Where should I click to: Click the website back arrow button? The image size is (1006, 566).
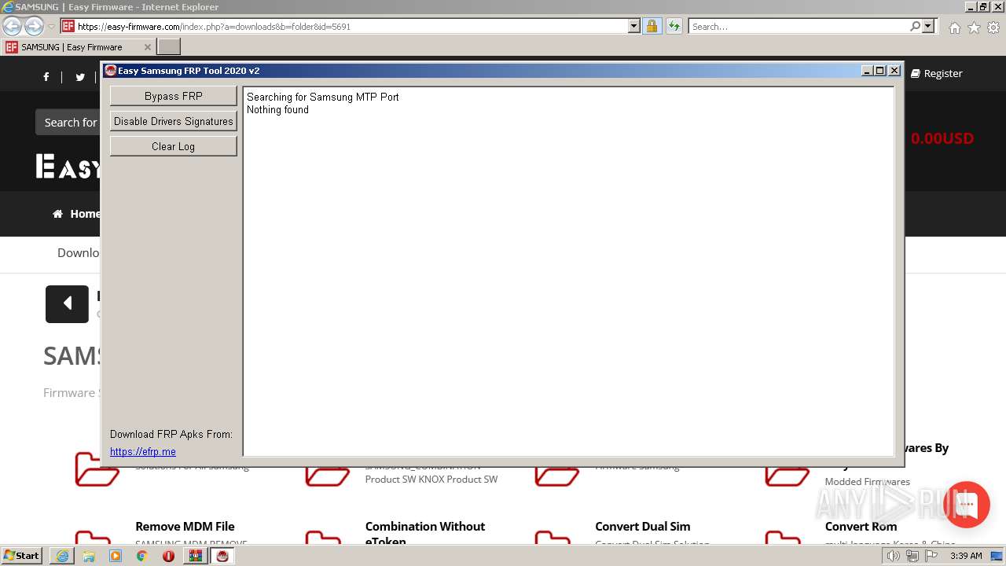tap(67, 303)
